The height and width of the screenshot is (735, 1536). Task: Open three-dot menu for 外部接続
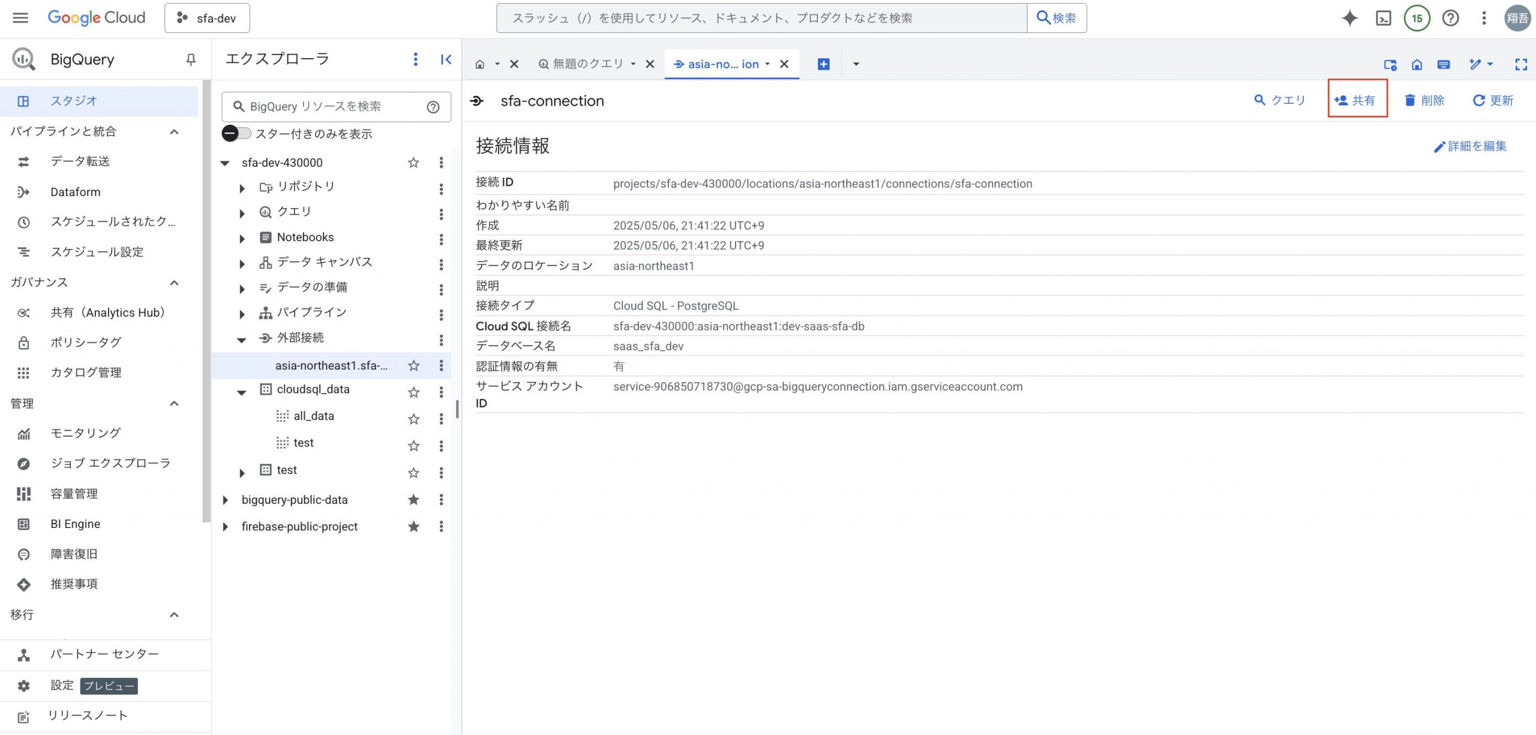(x=441, y=340)
